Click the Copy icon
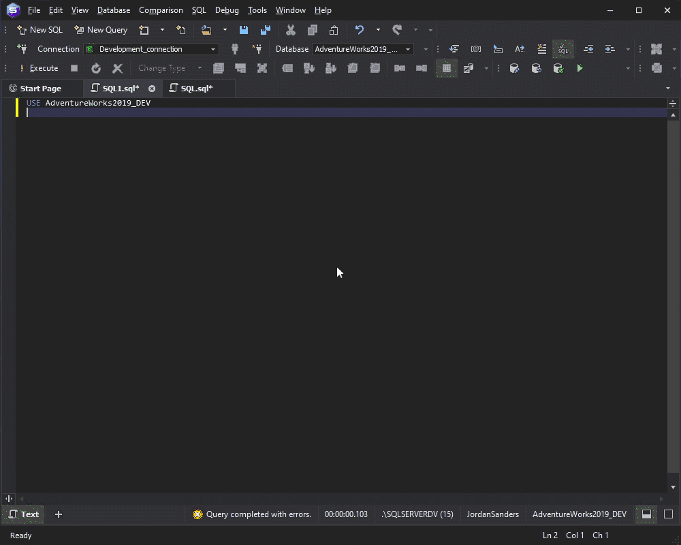Viewport: 681px width, 545px height. 313,30
